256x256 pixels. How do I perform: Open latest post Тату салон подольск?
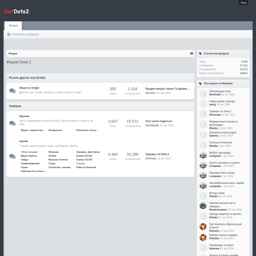tap(159, 121)
